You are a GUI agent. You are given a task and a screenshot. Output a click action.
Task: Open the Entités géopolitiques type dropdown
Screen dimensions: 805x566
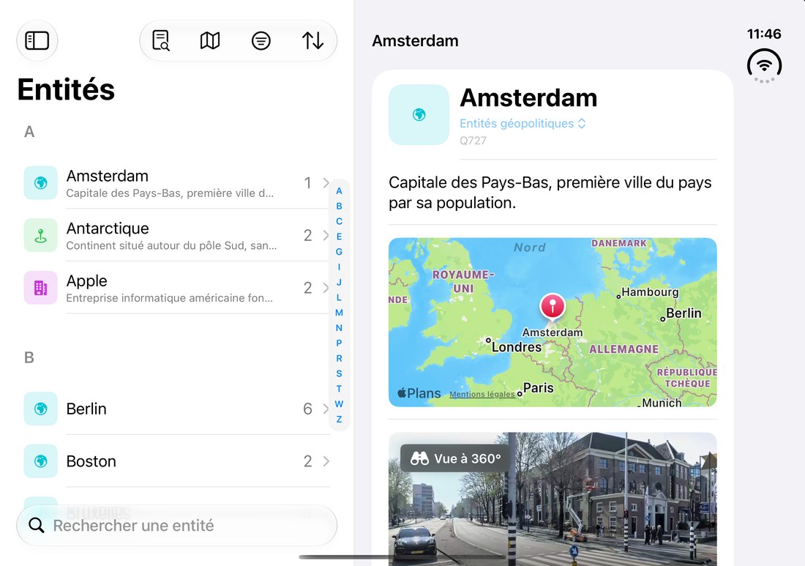[522, 123]
